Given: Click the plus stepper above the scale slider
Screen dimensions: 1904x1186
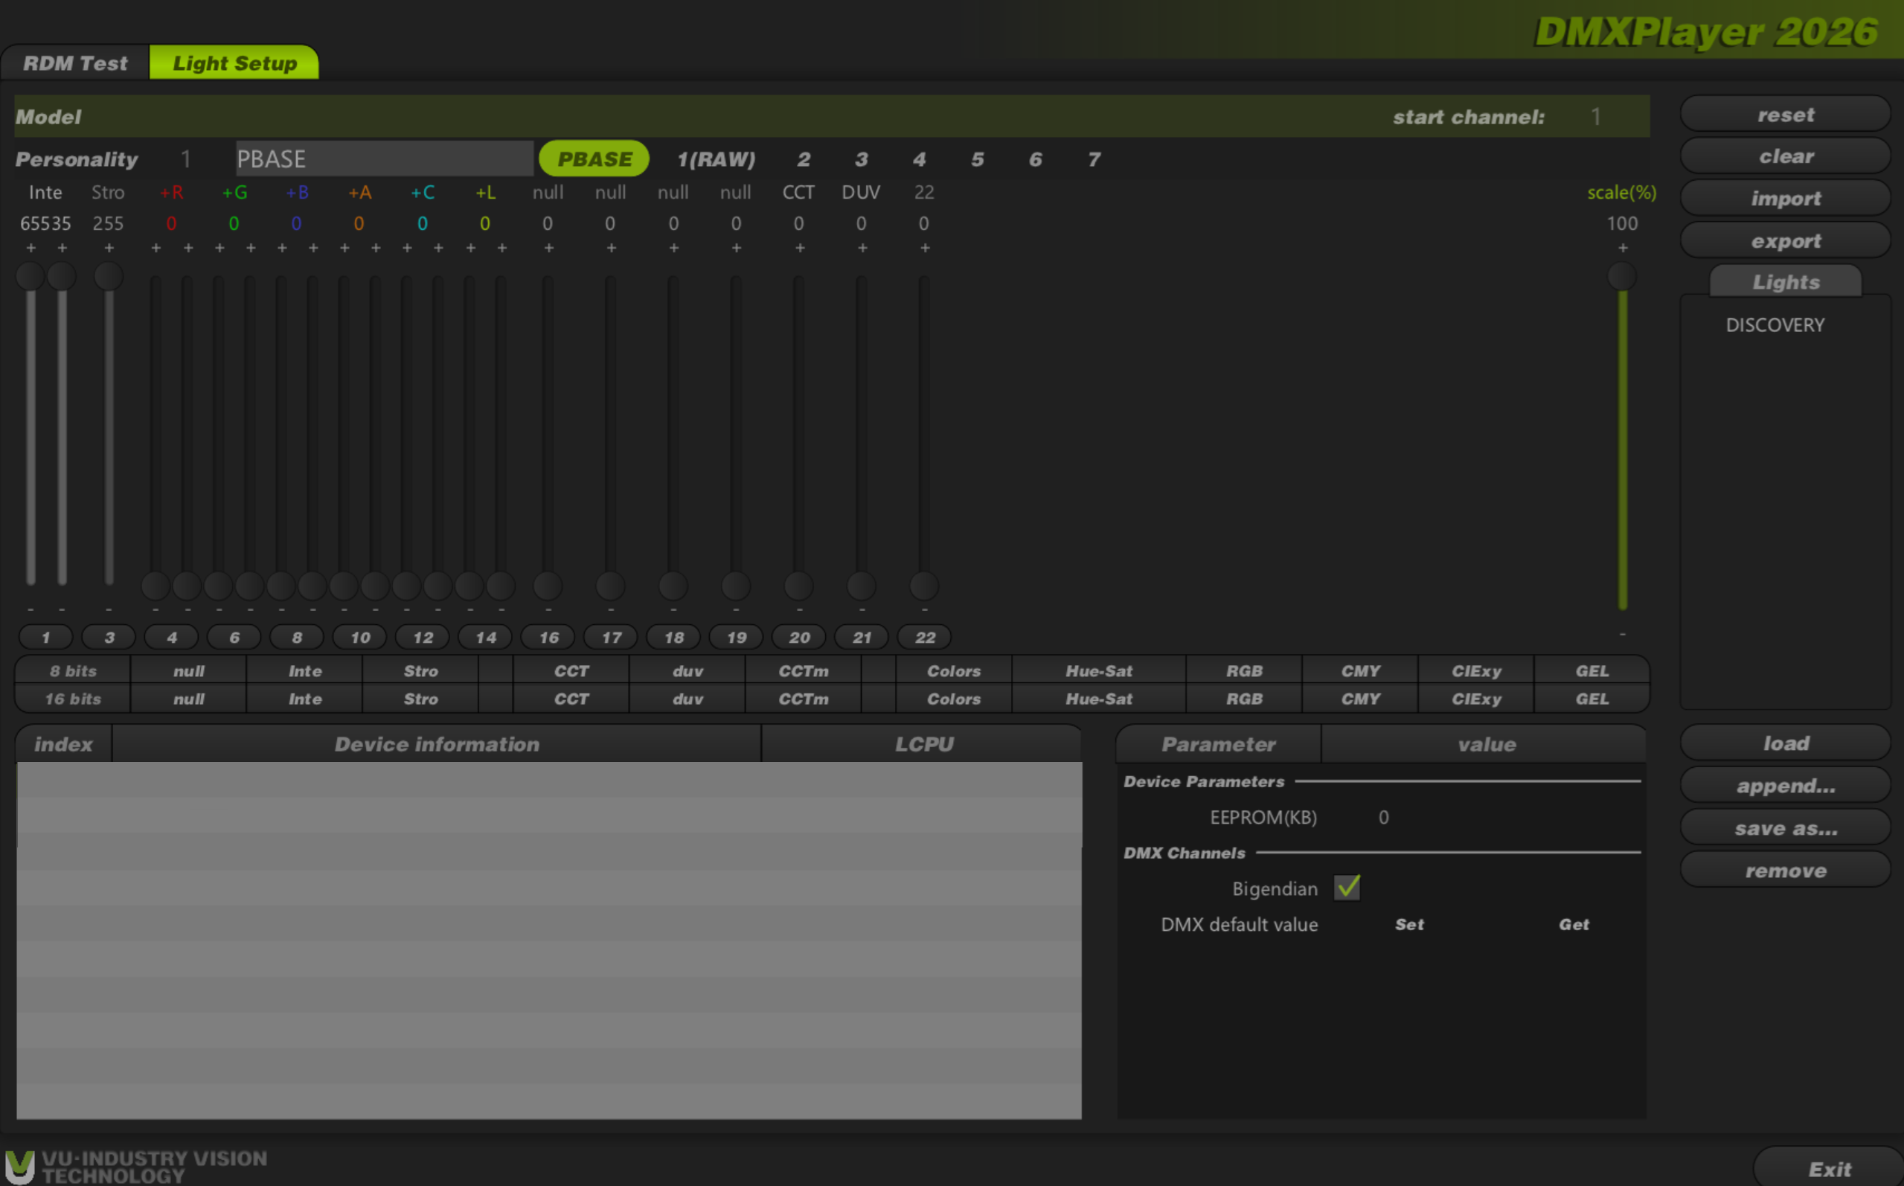Looking at the screenshot, I should pos(1623,248).
